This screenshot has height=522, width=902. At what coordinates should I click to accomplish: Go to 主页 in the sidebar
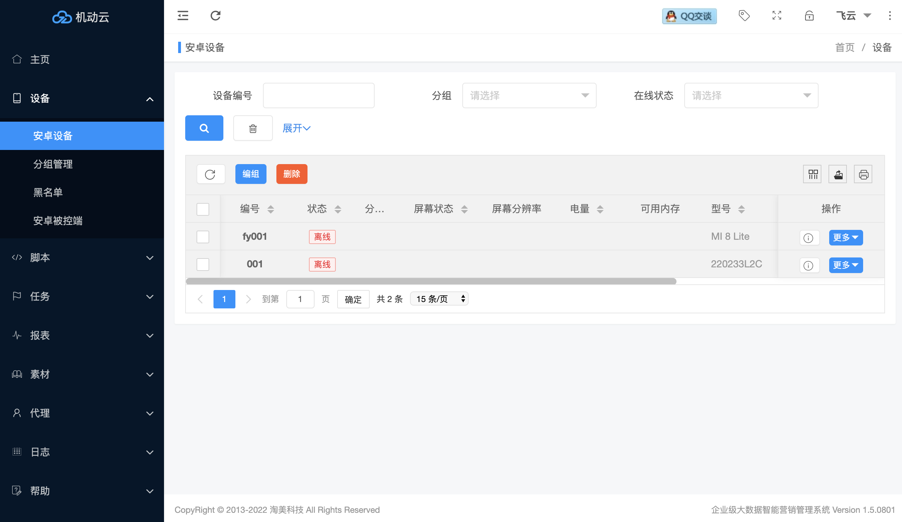[x=82, y=59]
